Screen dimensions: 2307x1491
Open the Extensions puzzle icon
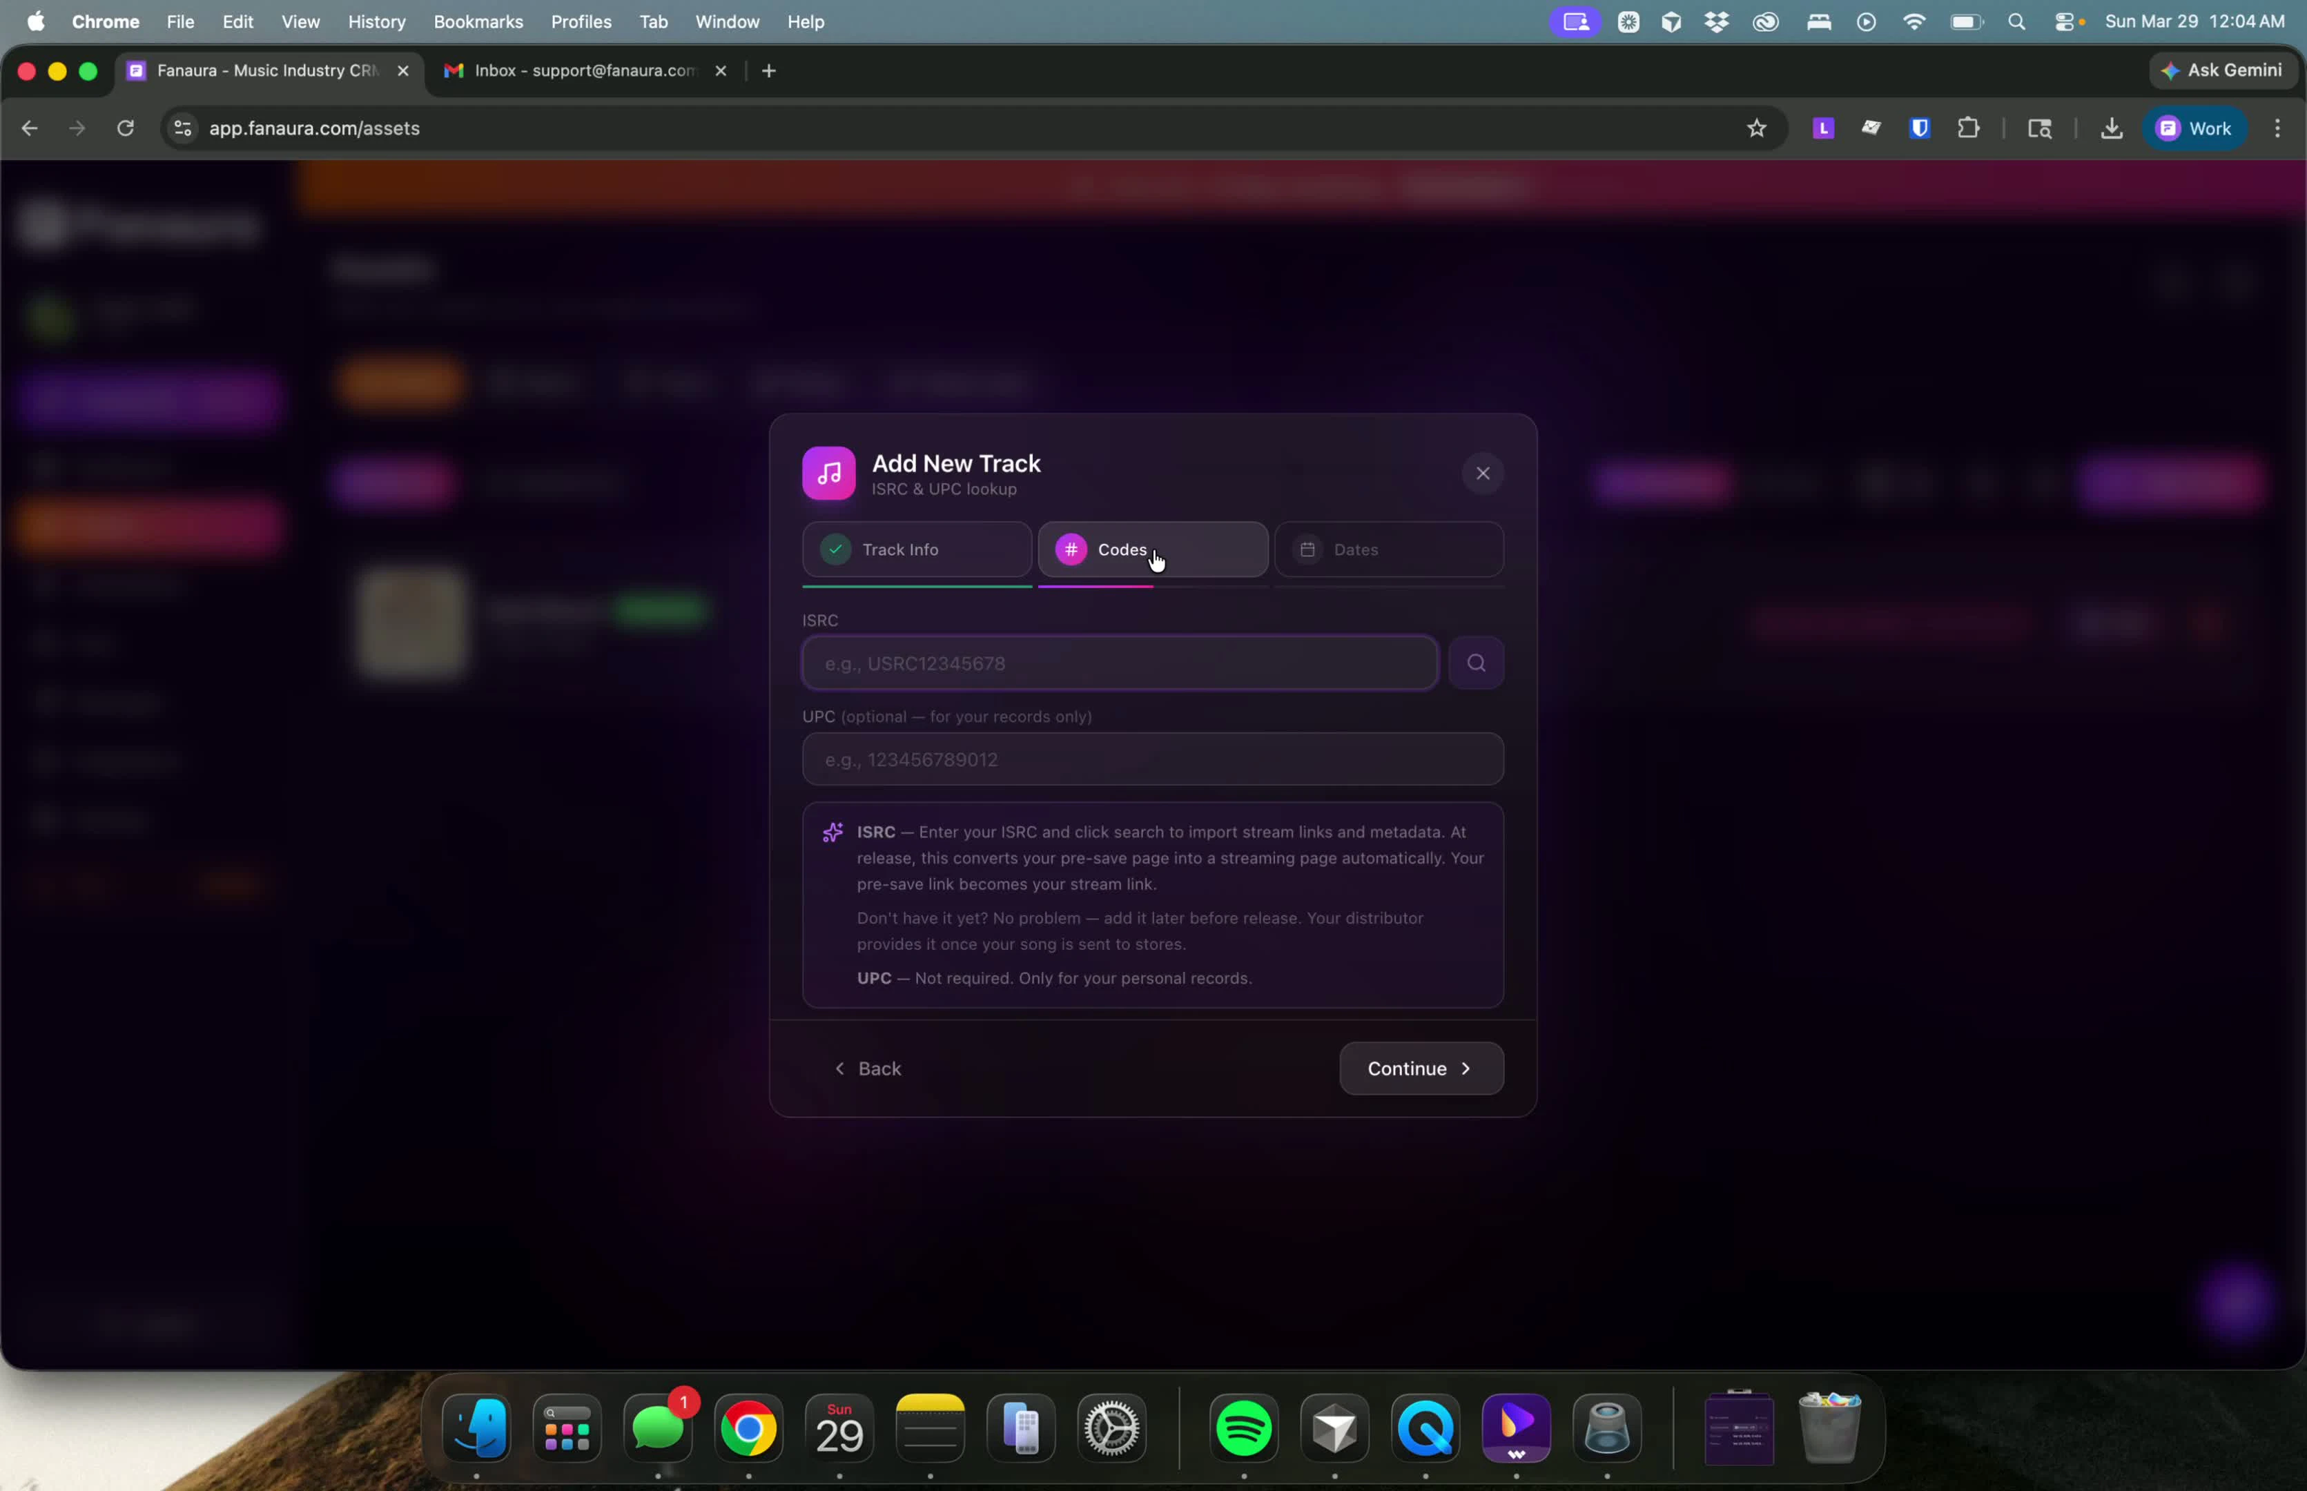click(1968, 128)
